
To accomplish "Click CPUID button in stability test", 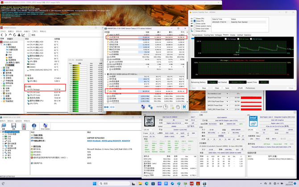I will [240, 88].
